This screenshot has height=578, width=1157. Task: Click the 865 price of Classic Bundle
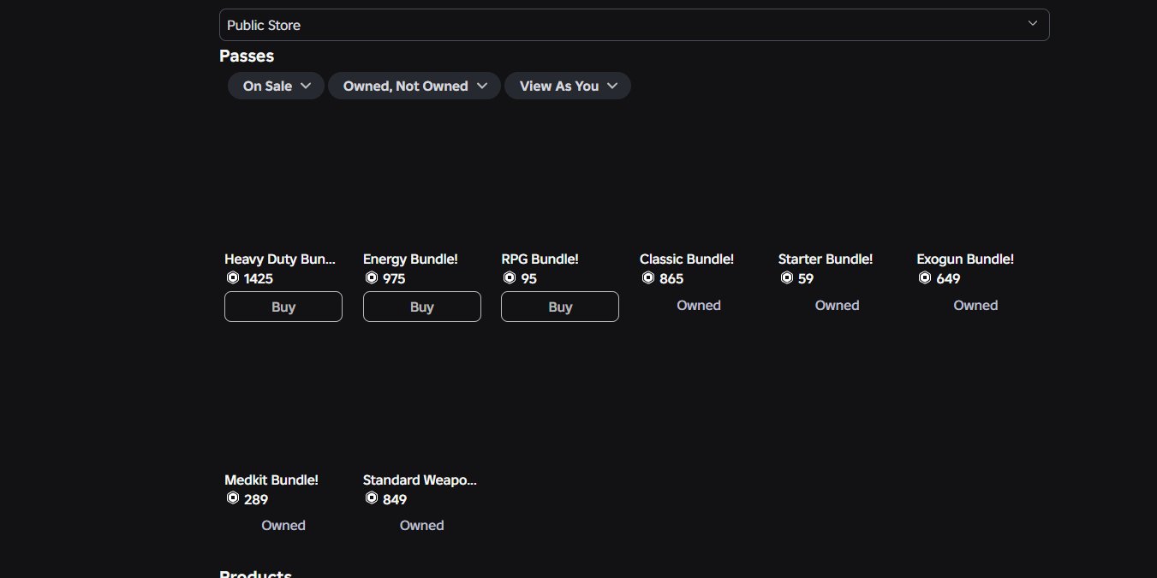[x=671, y=278]
